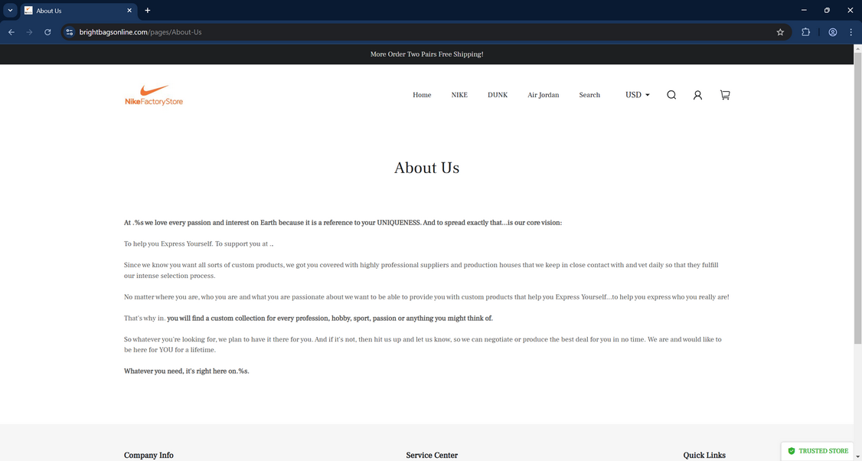Open a new browser tab
This screenshot has height=461, width=862.
click(x=147, y=11)
